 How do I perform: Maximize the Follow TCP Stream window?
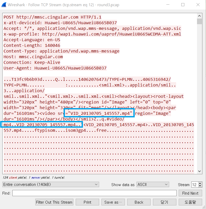(183, 5)
